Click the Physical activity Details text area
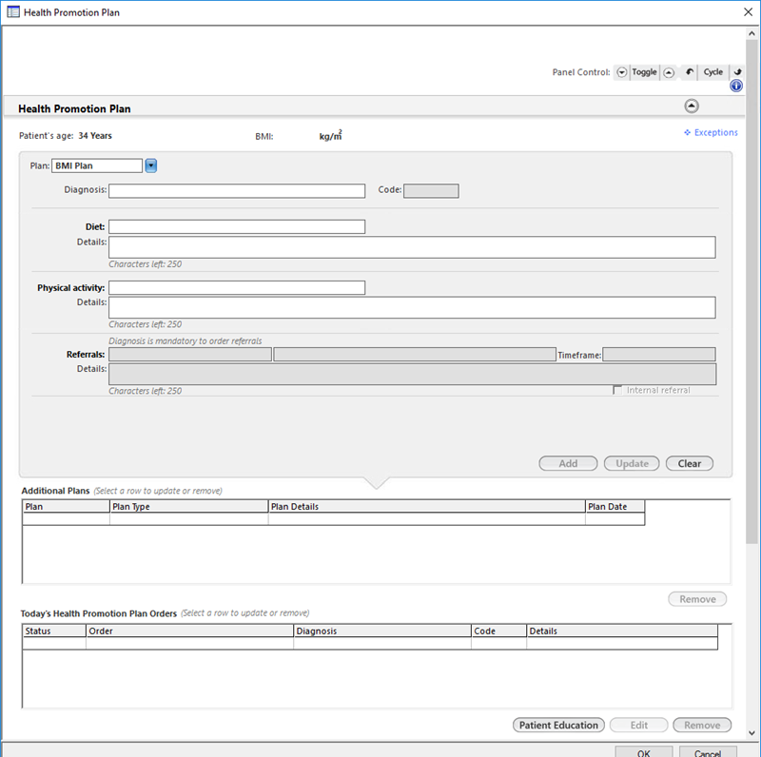 412,308
